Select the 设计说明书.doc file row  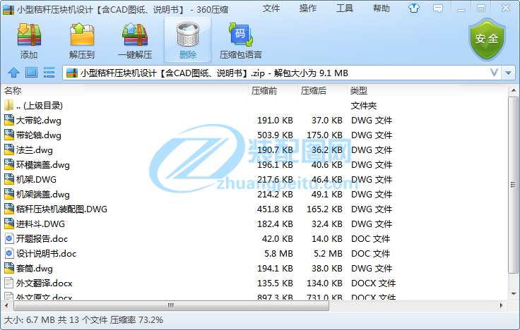click(x=46, y=253)
